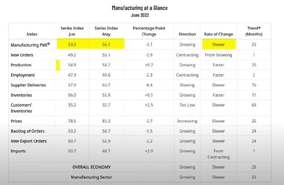Select the Supplier Deliveries trend value 76

(x=254, y=85)
